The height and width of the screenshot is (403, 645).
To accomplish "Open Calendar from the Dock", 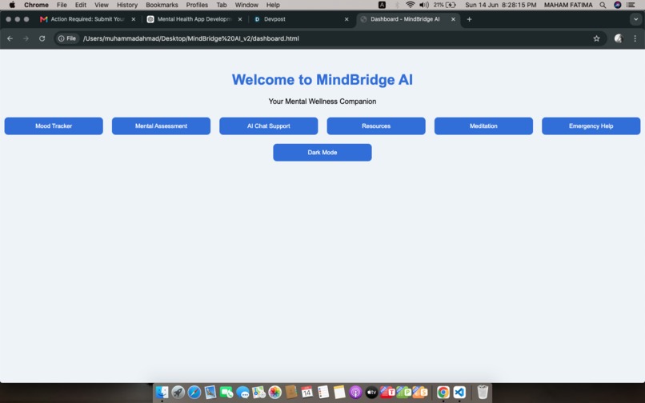I will (306, 392).
